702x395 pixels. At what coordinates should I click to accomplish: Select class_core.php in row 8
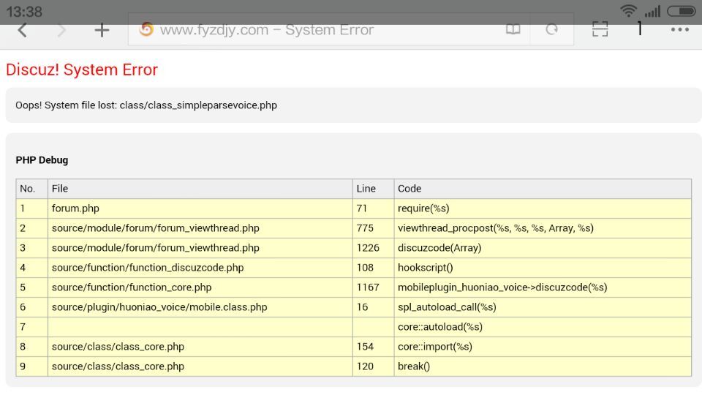[x=200, y=346]
